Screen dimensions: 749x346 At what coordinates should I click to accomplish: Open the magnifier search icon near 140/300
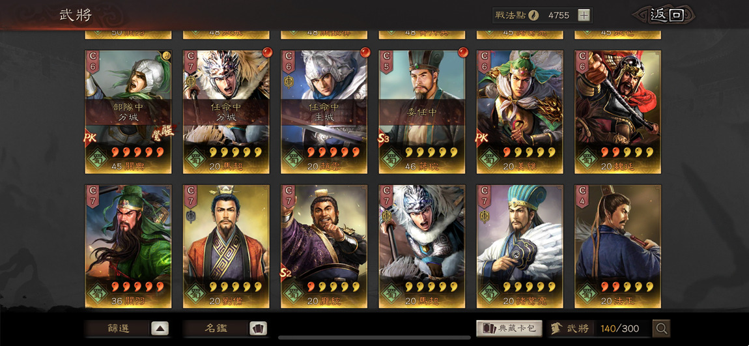662,328
